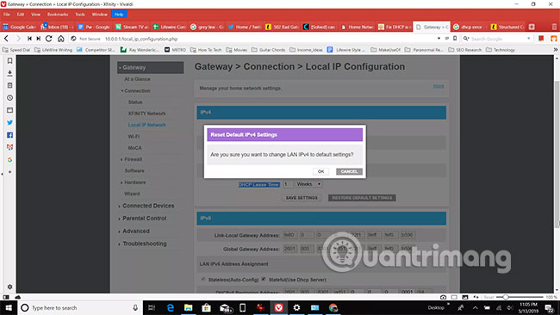Toggle the side panel visibility
Image resolution: width=560 pixels, height=315 pixels.
click(6, 297)
